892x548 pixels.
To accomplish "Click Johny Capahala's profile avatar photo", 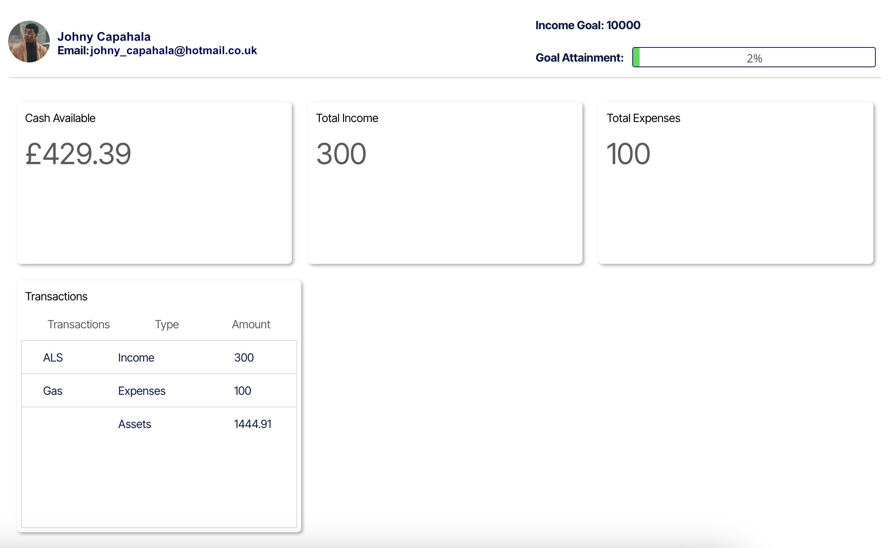I will click(29, 42).
